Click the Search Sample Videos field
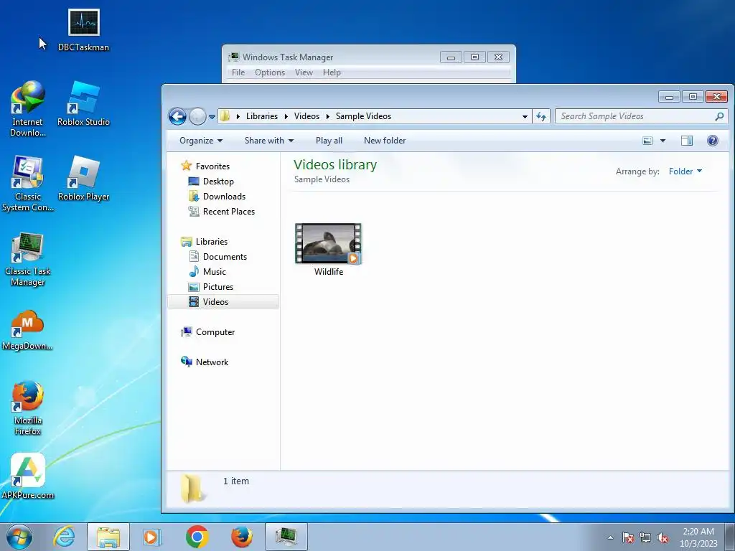735x551 pixels. [635, 116]
